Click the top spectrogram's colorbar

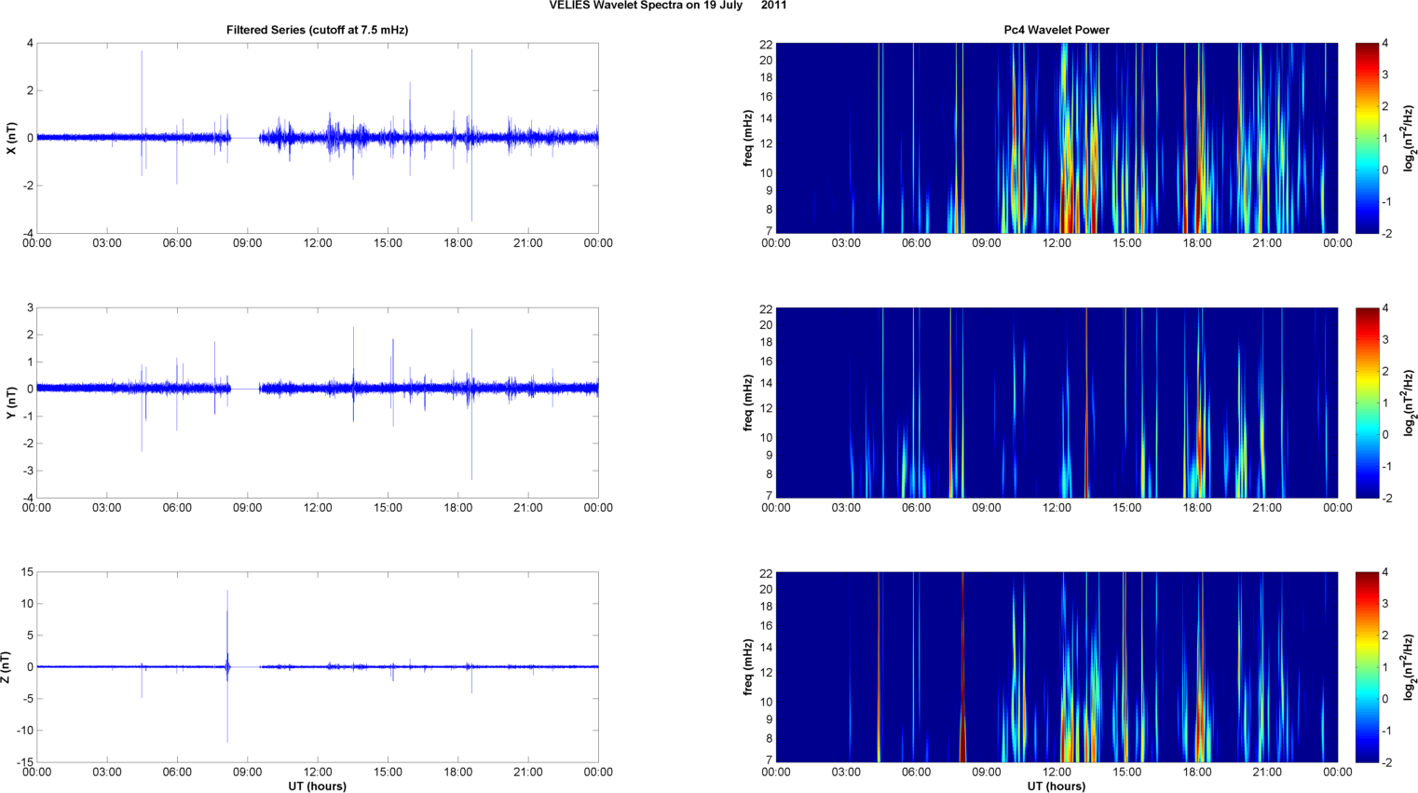[x=1366, y=138]
